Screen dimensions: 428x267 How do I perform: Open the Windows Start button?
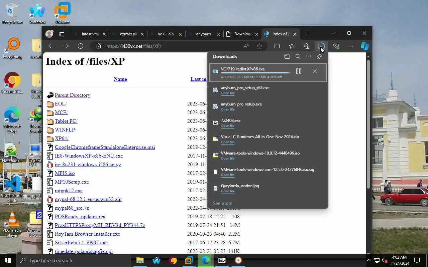click(8, 260)
